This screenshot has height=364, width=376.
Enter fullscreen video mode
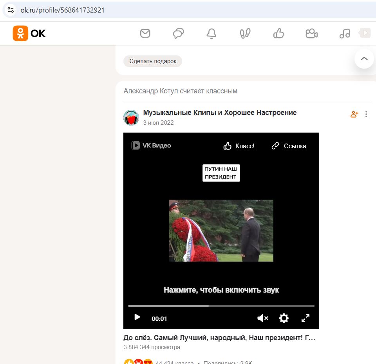[x=305, y=318]
